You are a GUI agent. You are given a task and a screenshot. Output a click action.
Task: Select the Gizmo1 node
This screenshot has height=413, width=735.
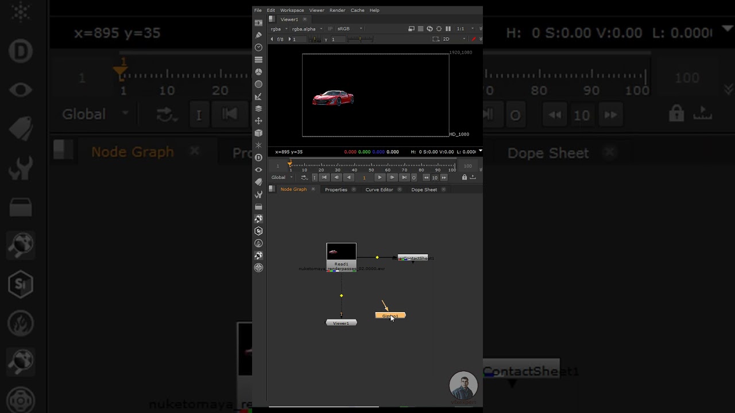tap(390, 315)
